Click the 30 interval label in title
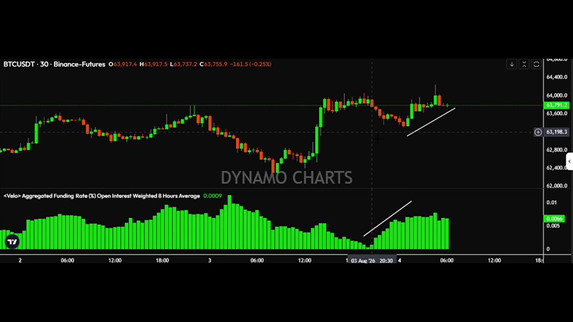 tap(44, 64)
